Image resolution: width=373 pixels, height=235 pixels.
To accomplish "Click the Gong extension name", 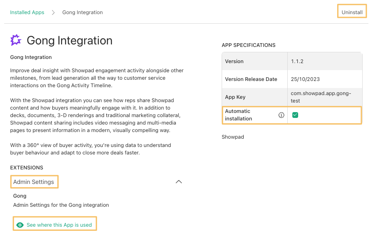I will tap(20, 196).
